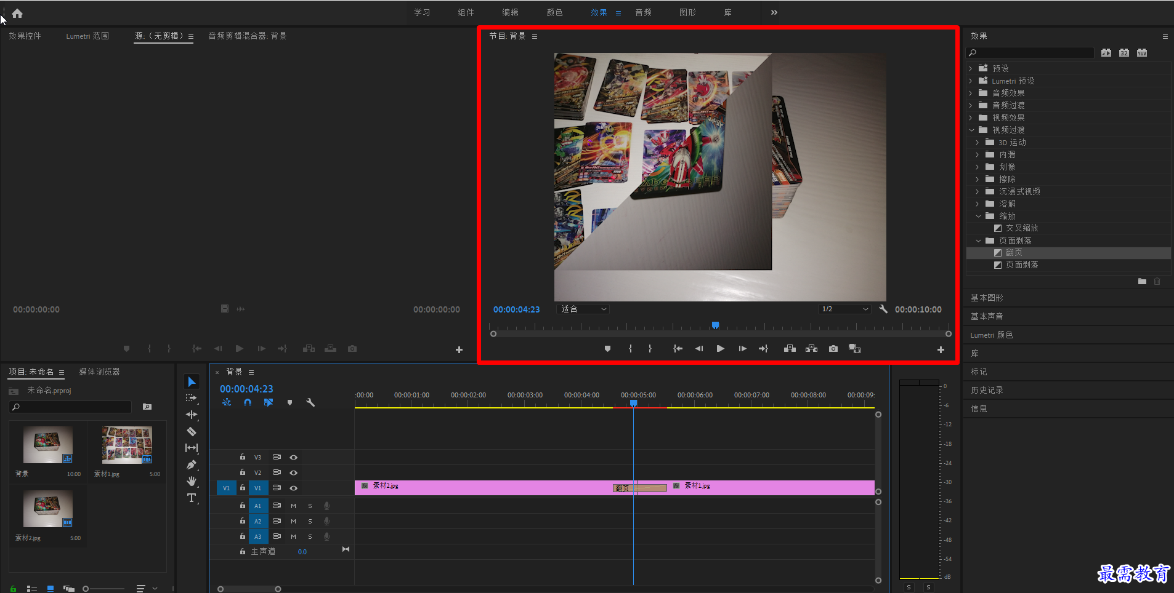
Task: Step forward one frame in program monitor
Action: click(742, 349)
